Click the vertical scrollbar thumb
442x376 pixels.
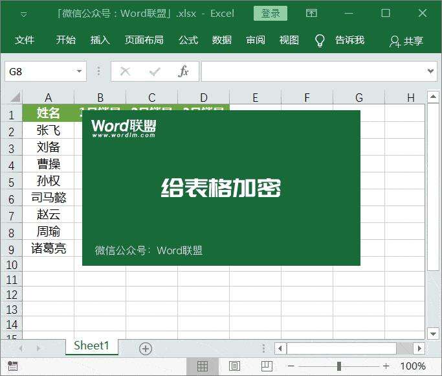433,187
